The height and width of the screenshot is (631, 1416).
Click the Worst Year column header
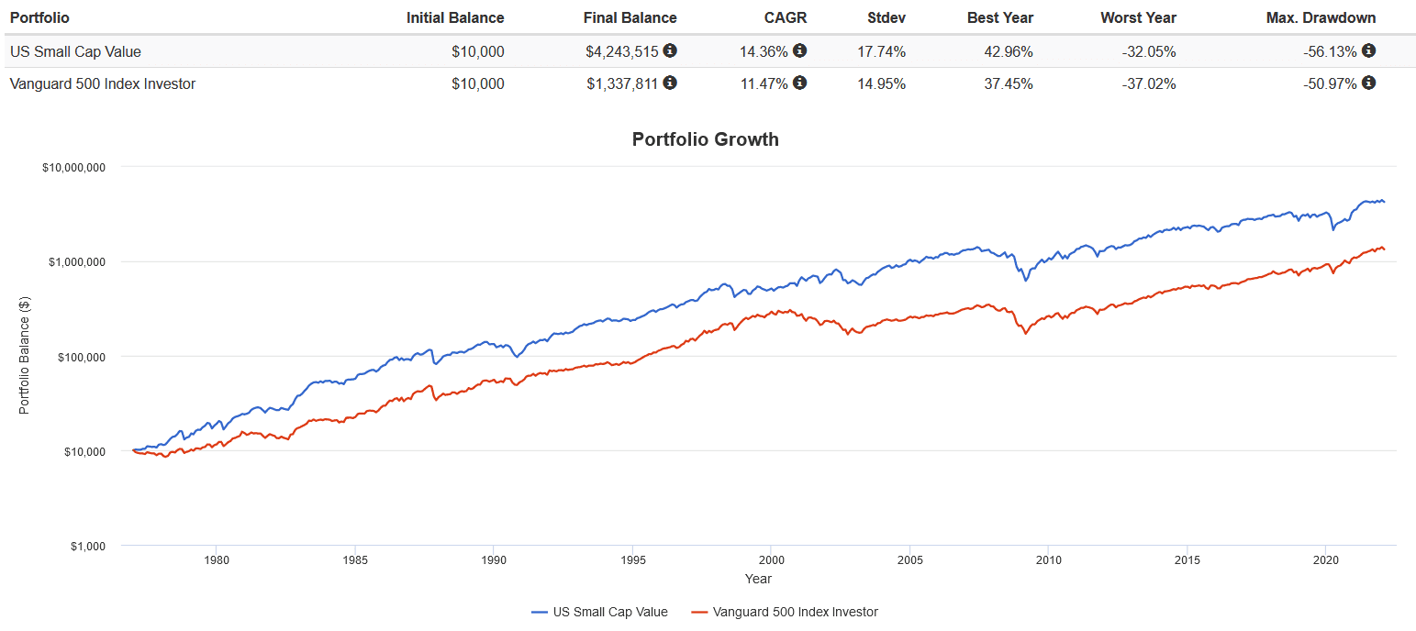point(1138,17)
